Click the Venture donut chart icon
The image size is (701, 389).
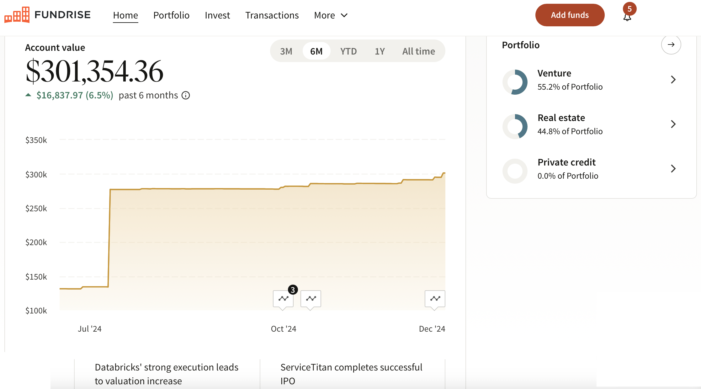[515, 82]
